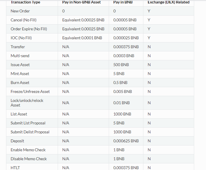Click the '0.5 BNB' Burn Asset fee
This screenshot has width=206, height=170.
point(120,83)
